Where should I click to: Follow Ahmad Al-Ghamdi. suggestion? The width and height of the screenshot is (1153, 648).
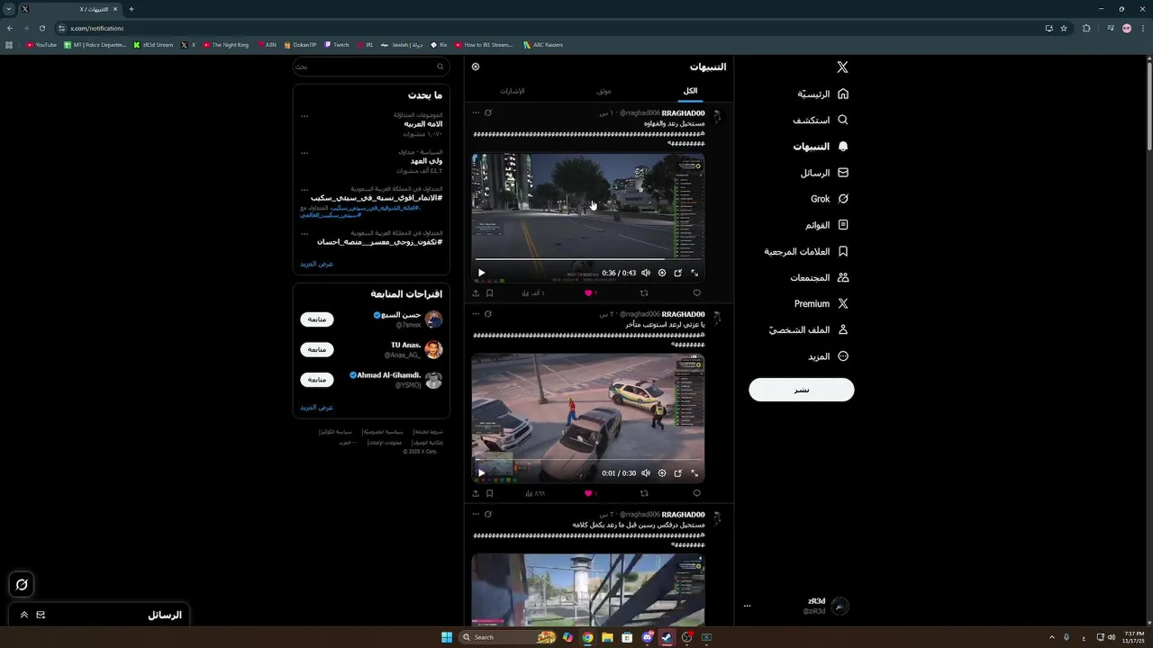click(x=317, y=380)
